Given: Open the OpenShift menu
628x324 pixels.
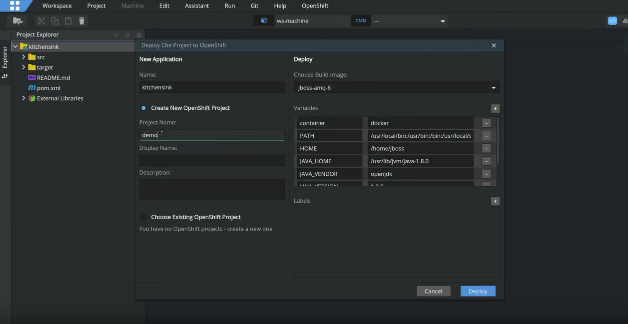Looking at the screenshot, I should click(x=315, y=5).
